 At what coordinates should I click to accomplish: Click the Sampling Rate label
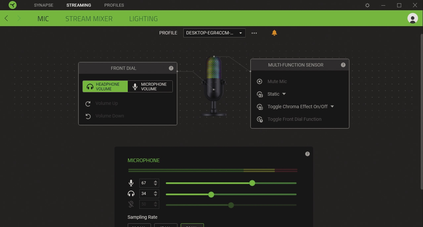(142, 217)
